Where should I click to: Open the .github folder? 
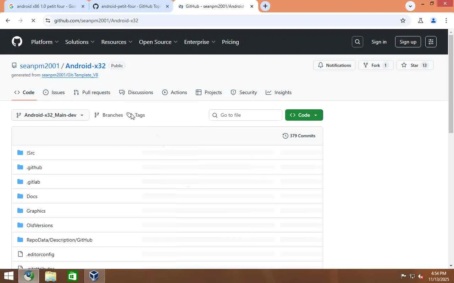pyautogui.click(x=34, y=167)
